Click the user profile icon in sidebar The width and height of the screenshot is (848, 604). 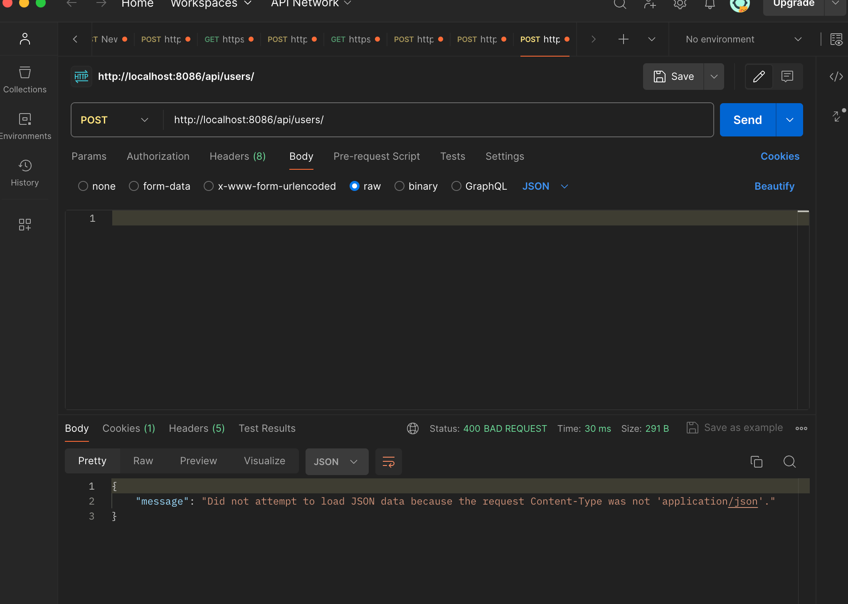point(25,39)
